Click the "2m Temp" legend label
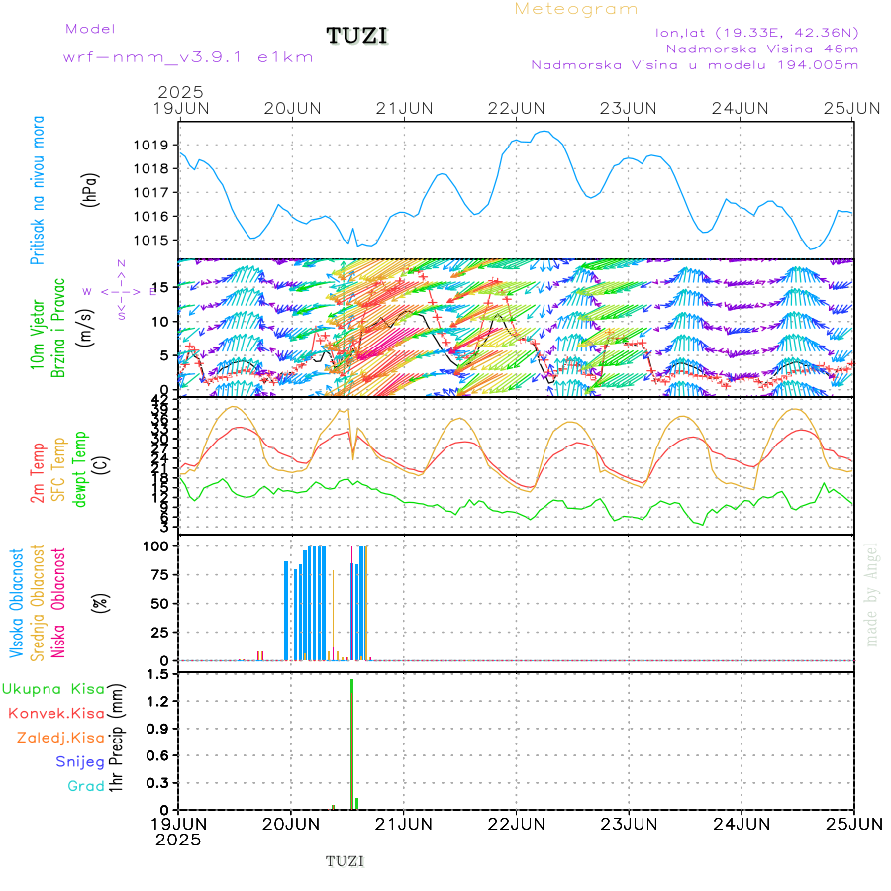This screenshot has width=891, height=891. (x=38, y=473)
